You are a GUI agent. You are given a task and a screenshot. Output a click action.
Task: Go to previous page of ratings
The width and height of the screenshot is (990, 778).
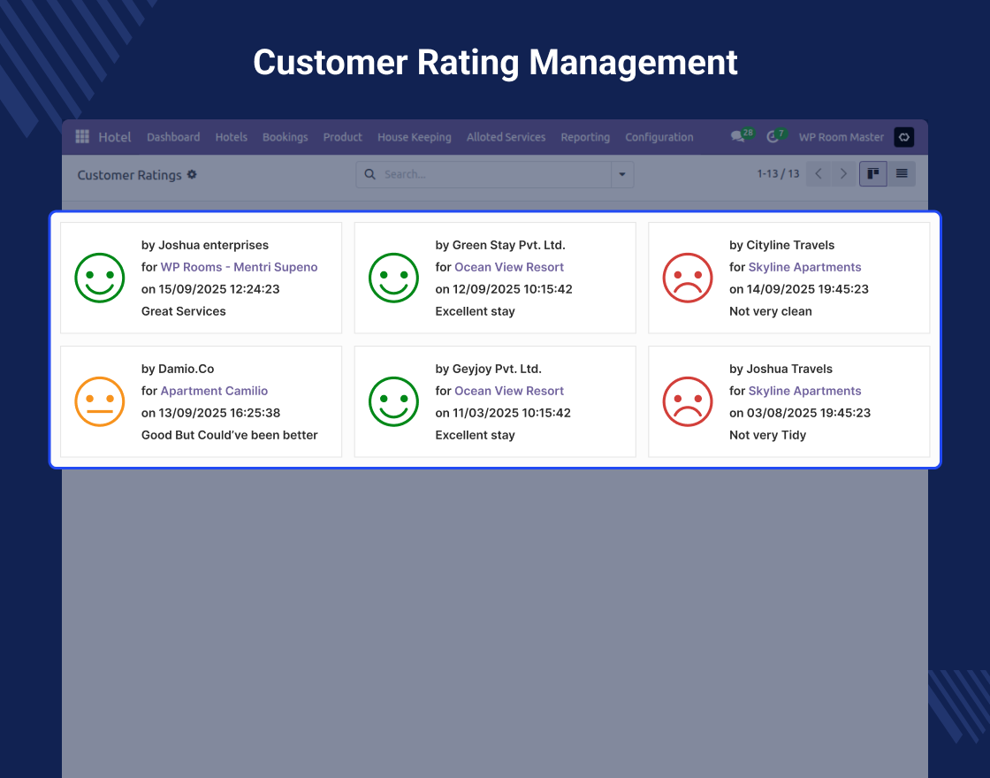point(819,174)
